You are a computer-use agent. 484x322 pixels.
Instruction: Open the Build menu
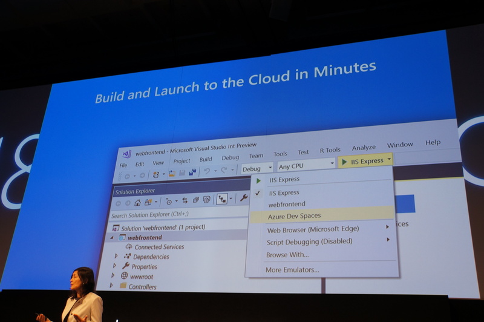click(x=206, y=159)
